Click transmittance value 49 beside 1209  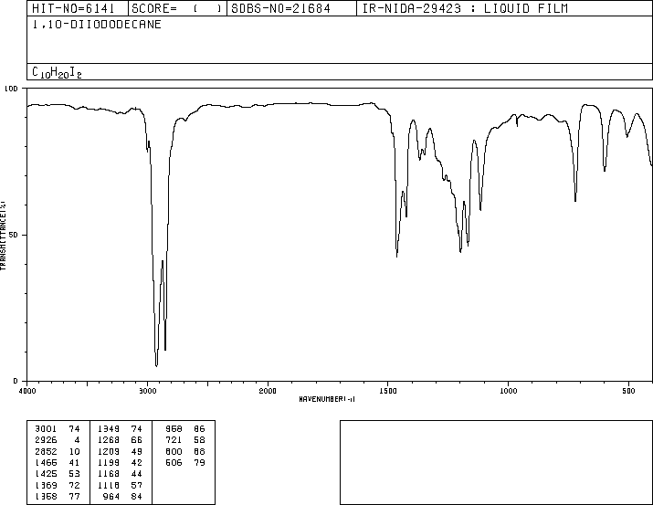tap(137, 451)
